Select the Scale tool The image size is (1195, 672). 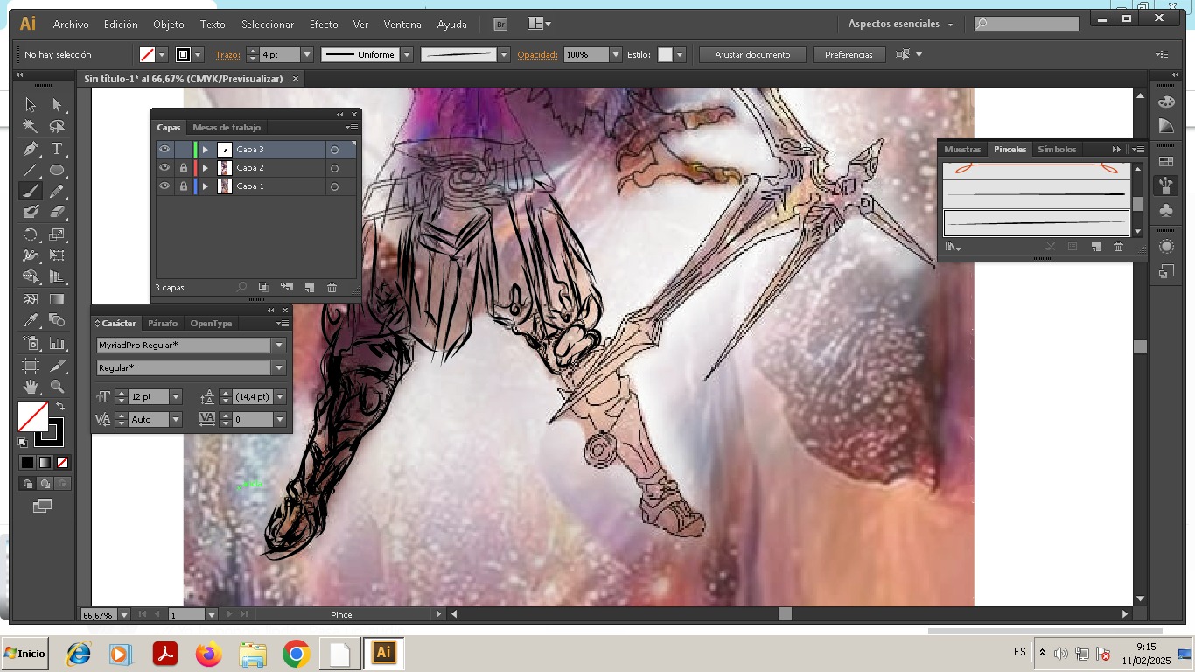click(57, 234)
